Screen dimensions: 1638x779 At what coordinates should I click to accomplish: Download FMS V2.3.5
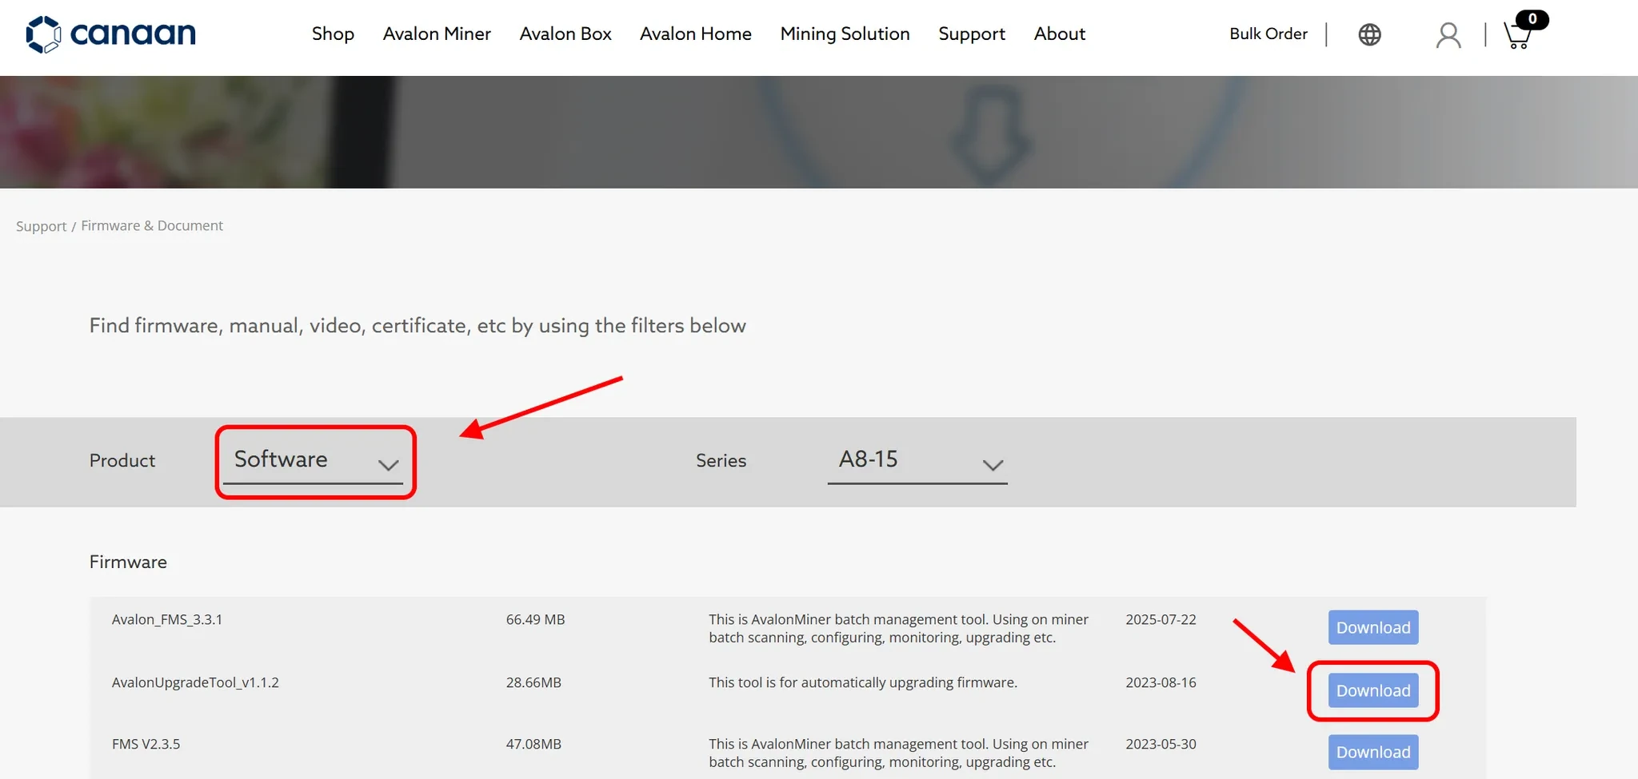(1372, 752)
